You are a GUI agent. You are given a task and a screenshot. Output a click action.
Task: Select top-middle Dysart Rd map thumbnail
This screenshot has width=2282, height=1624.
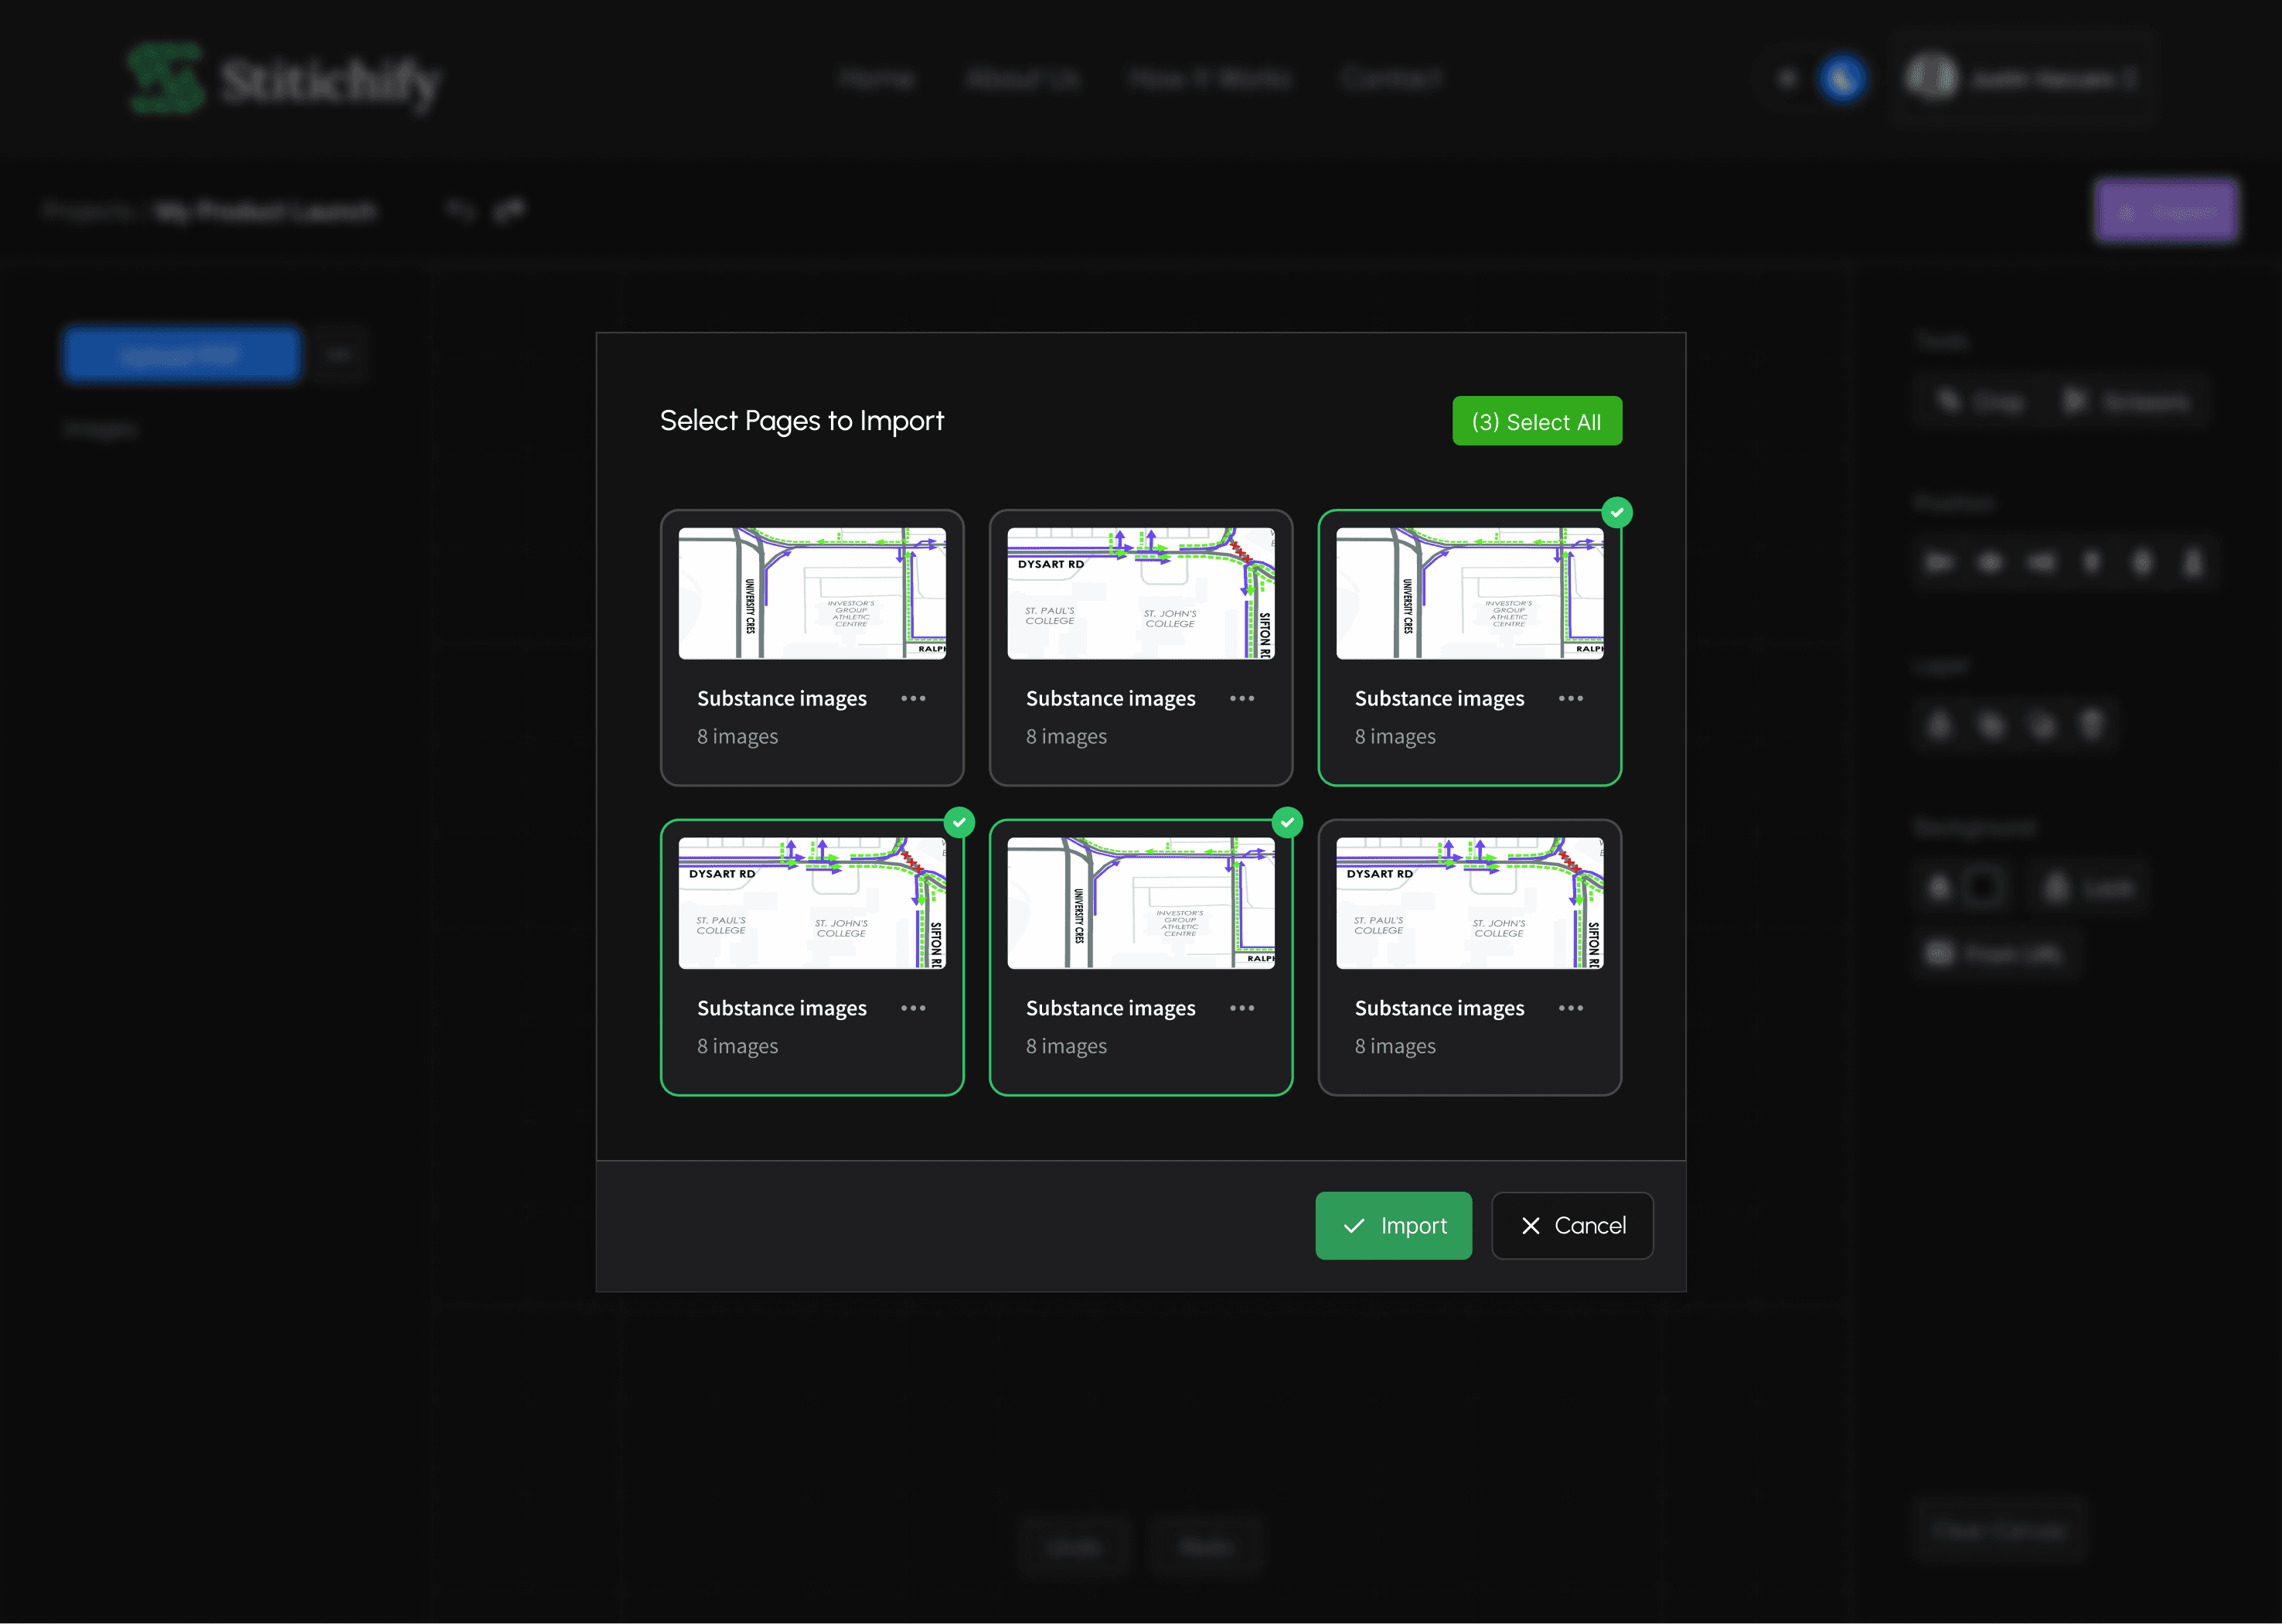click(x=1140, y=593)
